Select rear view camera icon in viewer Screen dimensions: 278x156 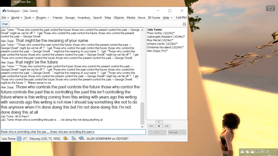(252, 151)
